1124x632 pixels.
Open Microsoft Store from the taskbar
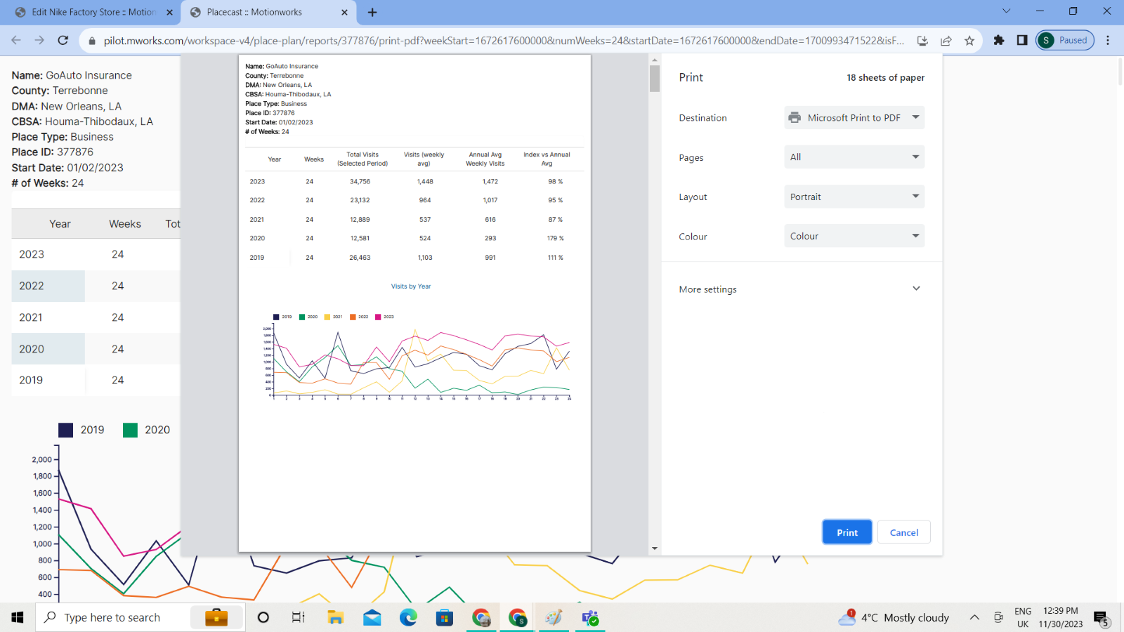pyautogui.click(x=445, y=617)
